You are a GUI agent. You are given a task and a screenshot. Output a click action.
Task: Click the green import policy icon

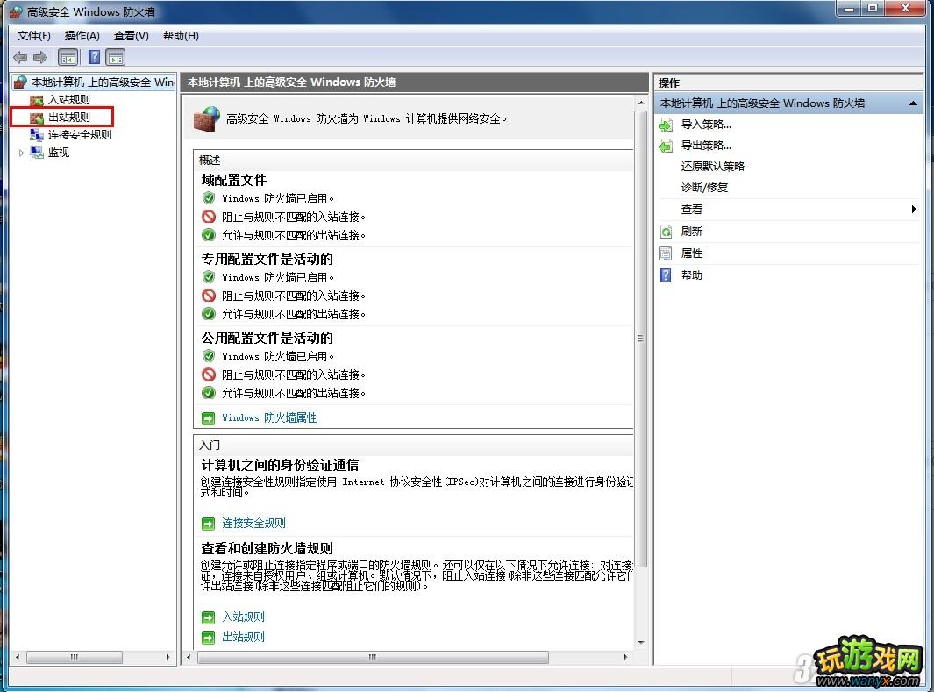click(666, 125)
